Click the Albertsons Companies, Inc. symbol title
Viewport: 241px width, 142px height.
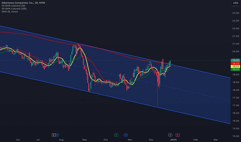click(23, 3)
